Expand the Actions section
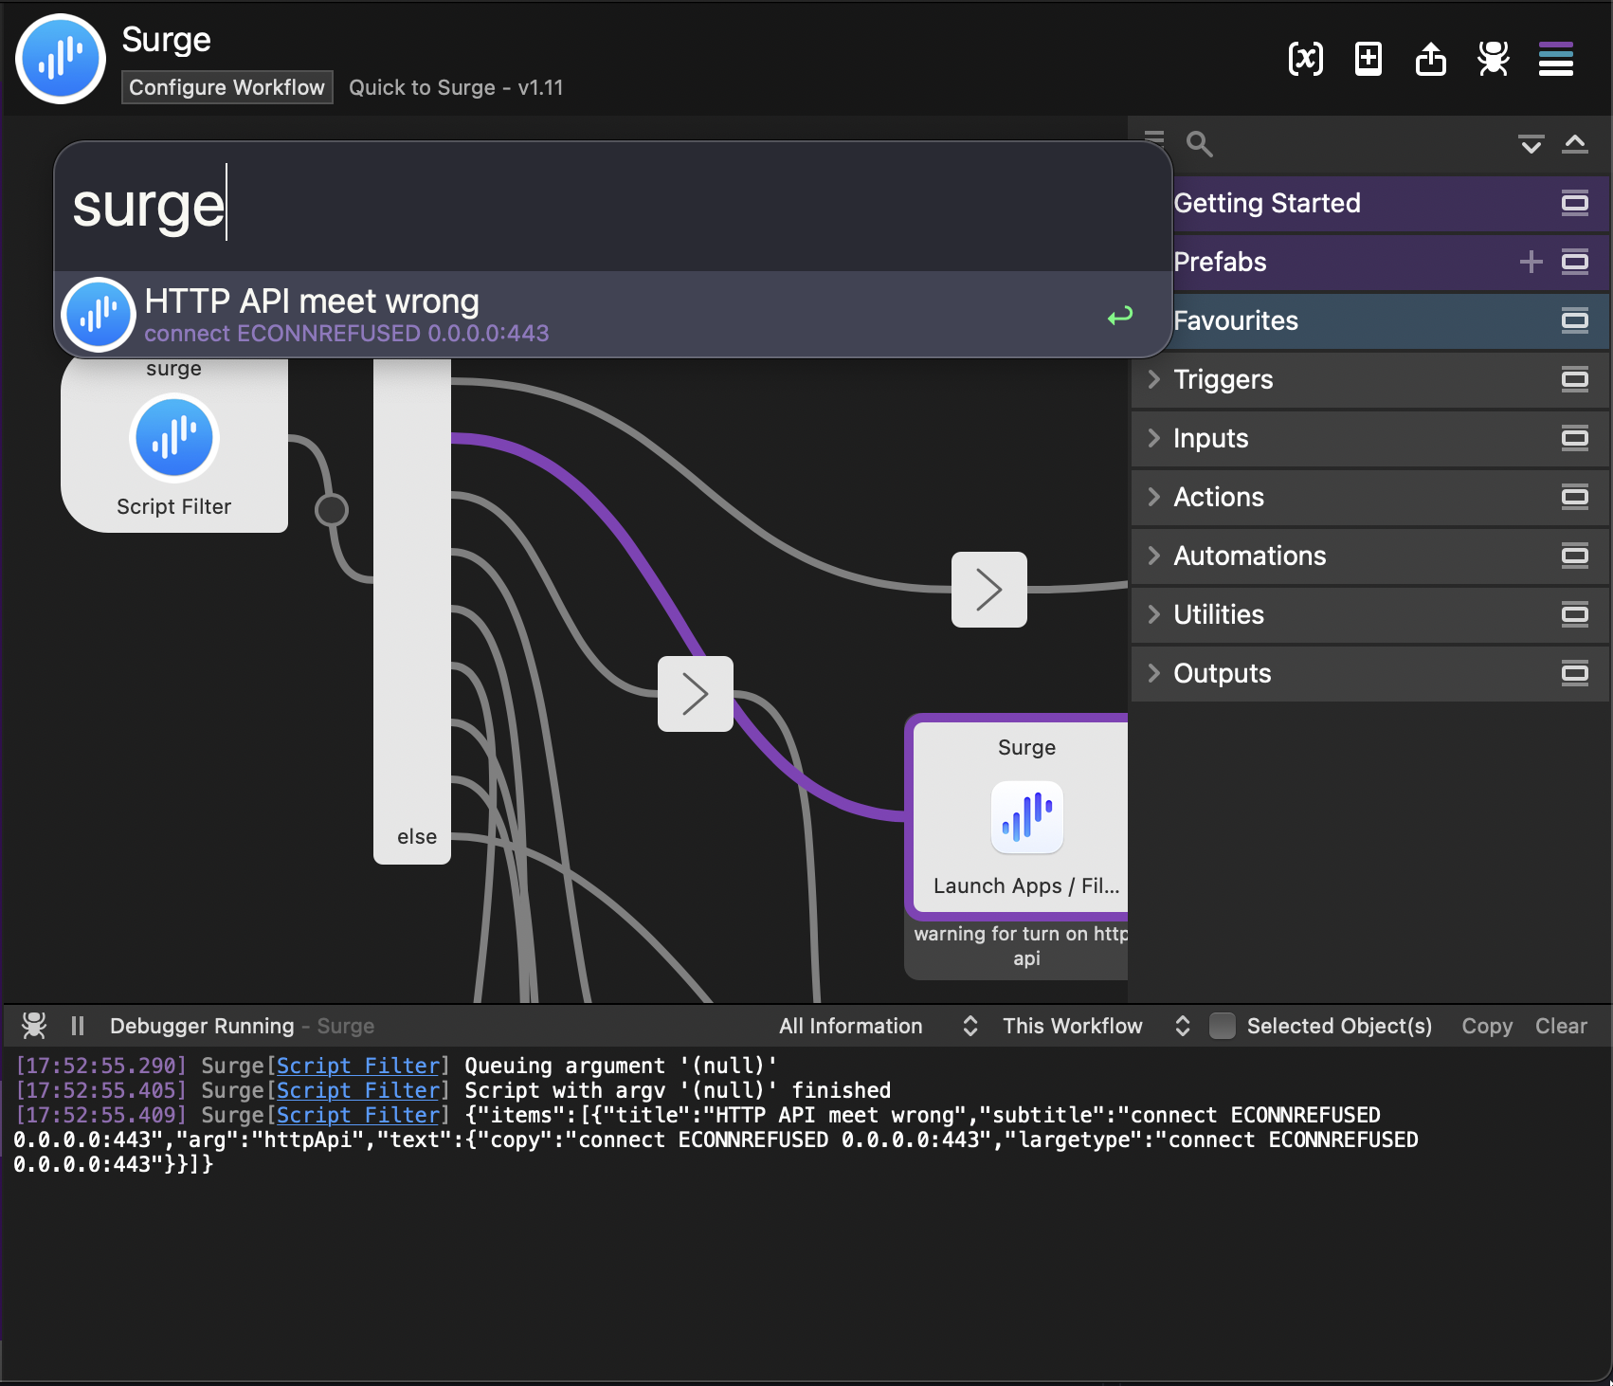The width and height of the screenshot is (1613, 1386). pos(1153,497)
